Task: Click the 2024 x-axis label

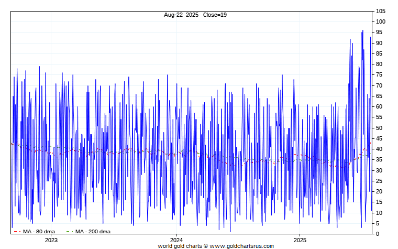Action: pos(176,240)
